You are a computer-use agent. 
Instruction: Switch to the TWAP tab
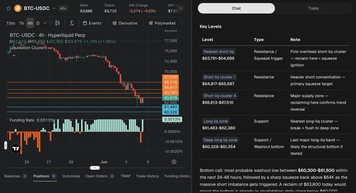pyautogui.click(x=125, y=176)
